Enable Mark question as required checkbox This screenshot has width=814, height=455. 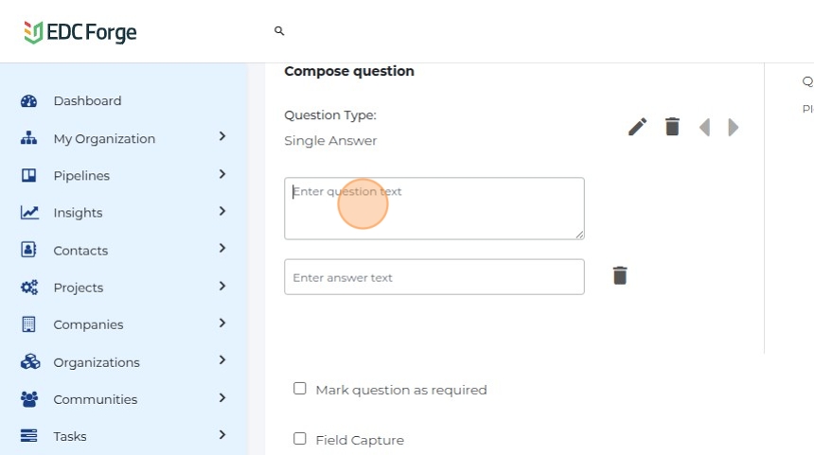pyautogui.click(x=300, y=389)
